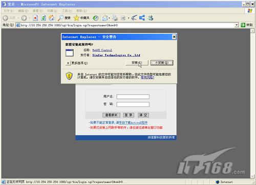Click the software window icon in dialog

click(70, 53)
